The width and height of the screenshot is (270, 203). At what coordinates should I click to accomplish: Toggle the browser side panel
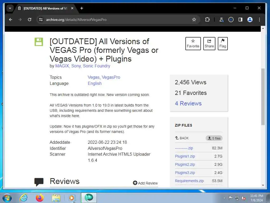pyautogui.click(x=240, y=20)
